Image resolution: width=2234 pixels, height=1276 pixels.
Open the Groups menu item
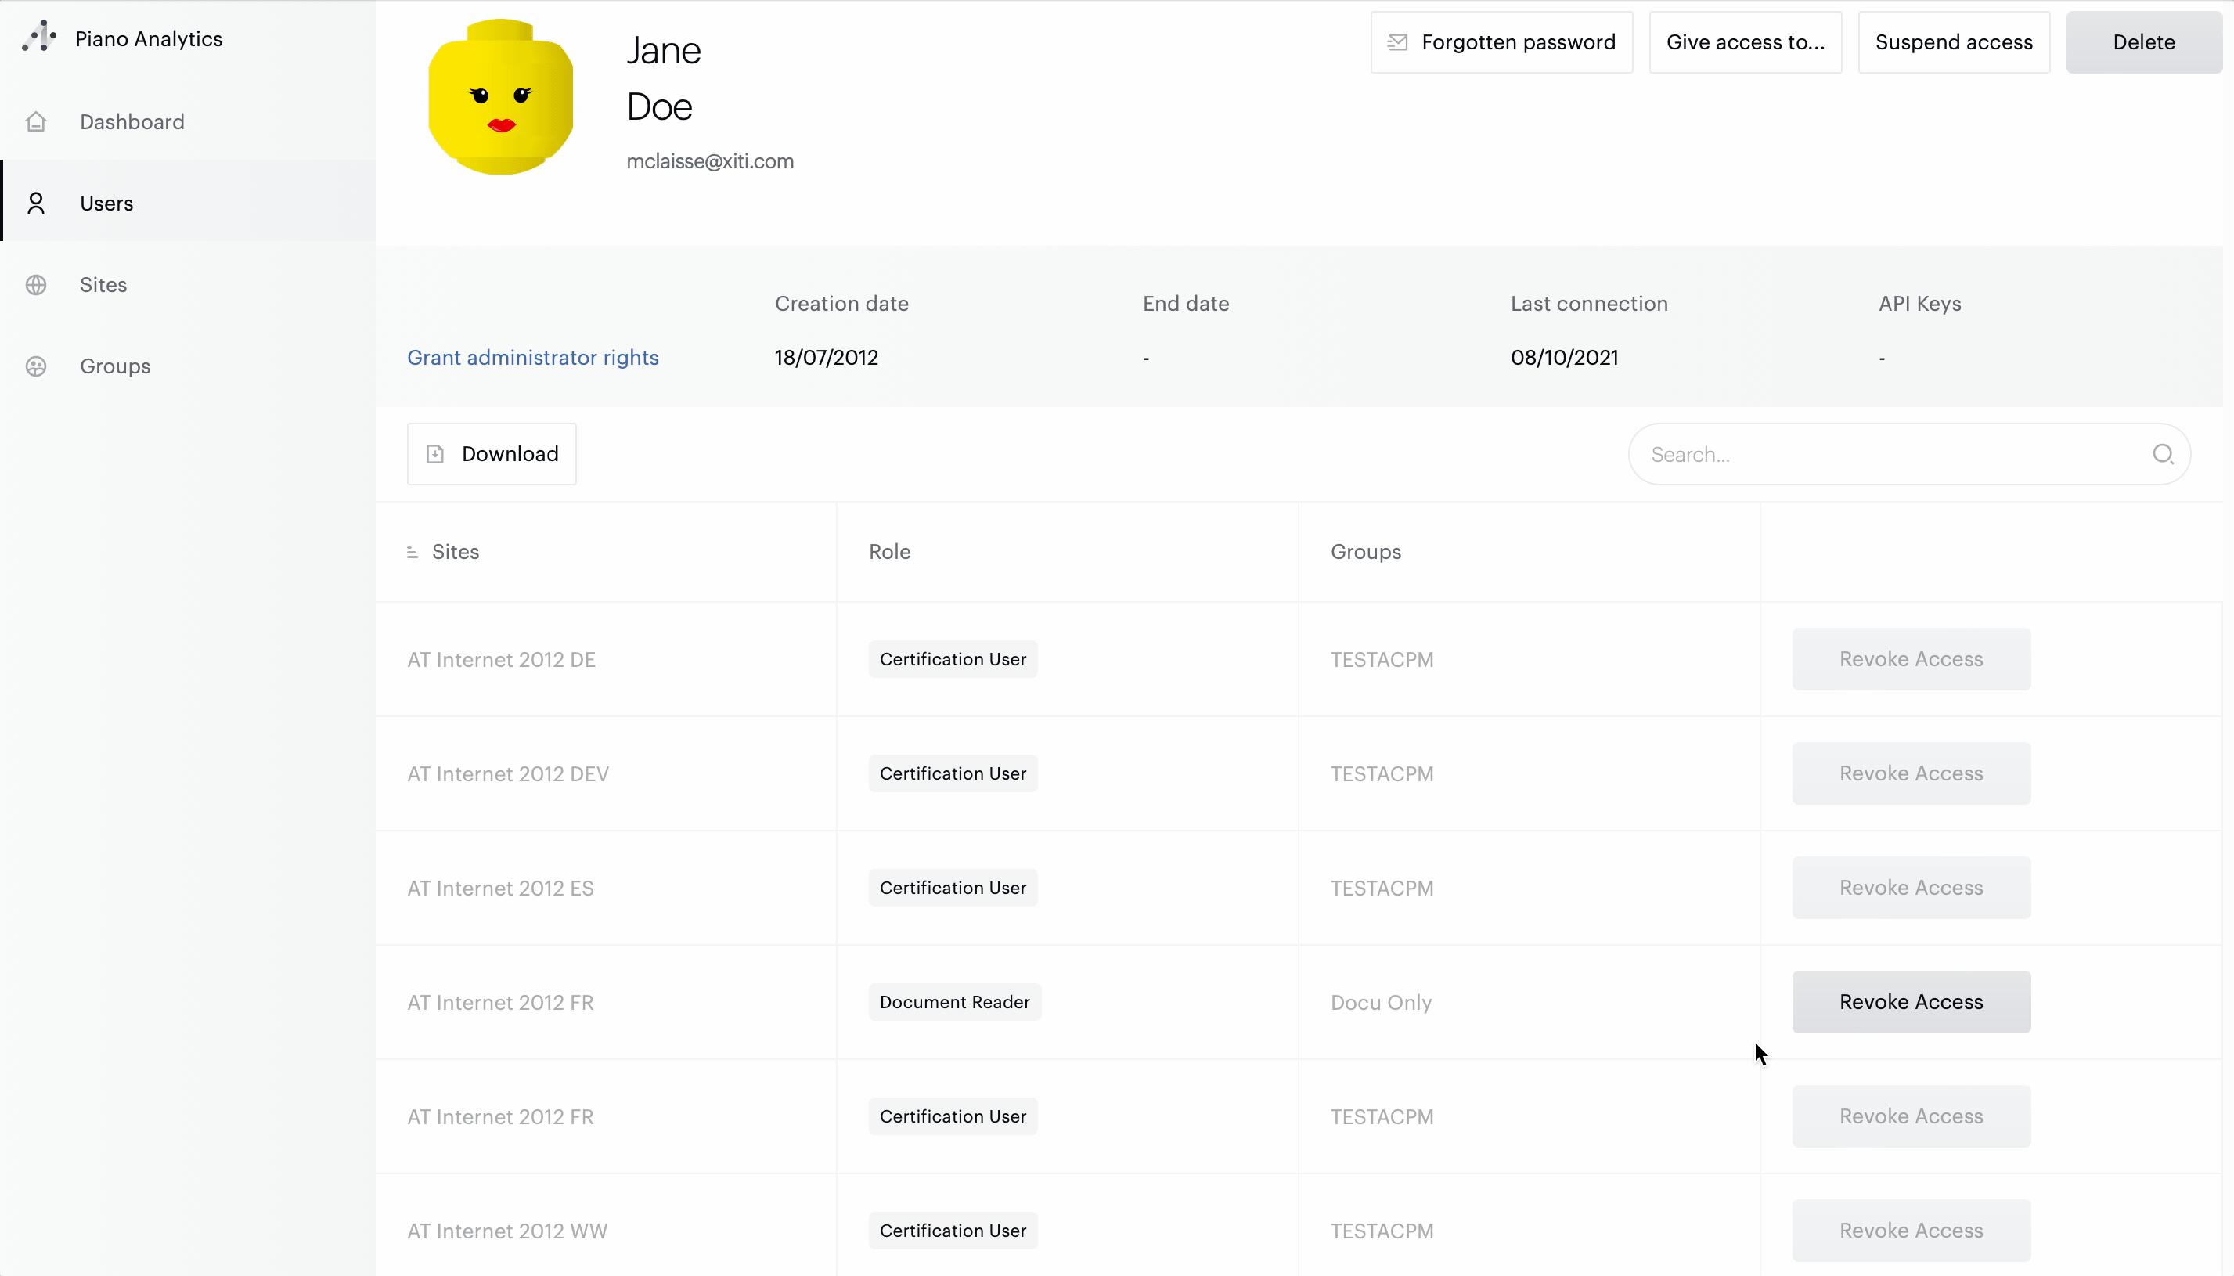tap(115, 366)
